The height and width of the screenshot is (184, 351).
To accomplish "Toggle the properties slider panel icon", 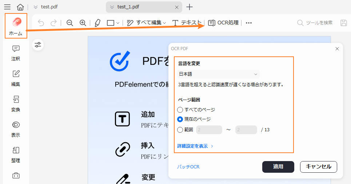I will pos(38,44).
